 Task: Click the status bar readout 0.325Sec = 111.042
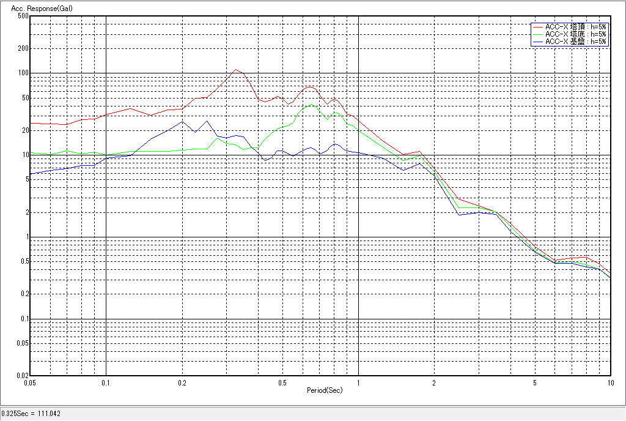31,414
